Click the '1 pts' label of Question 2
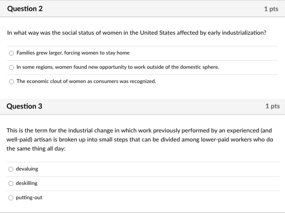 tap(271, 9)
